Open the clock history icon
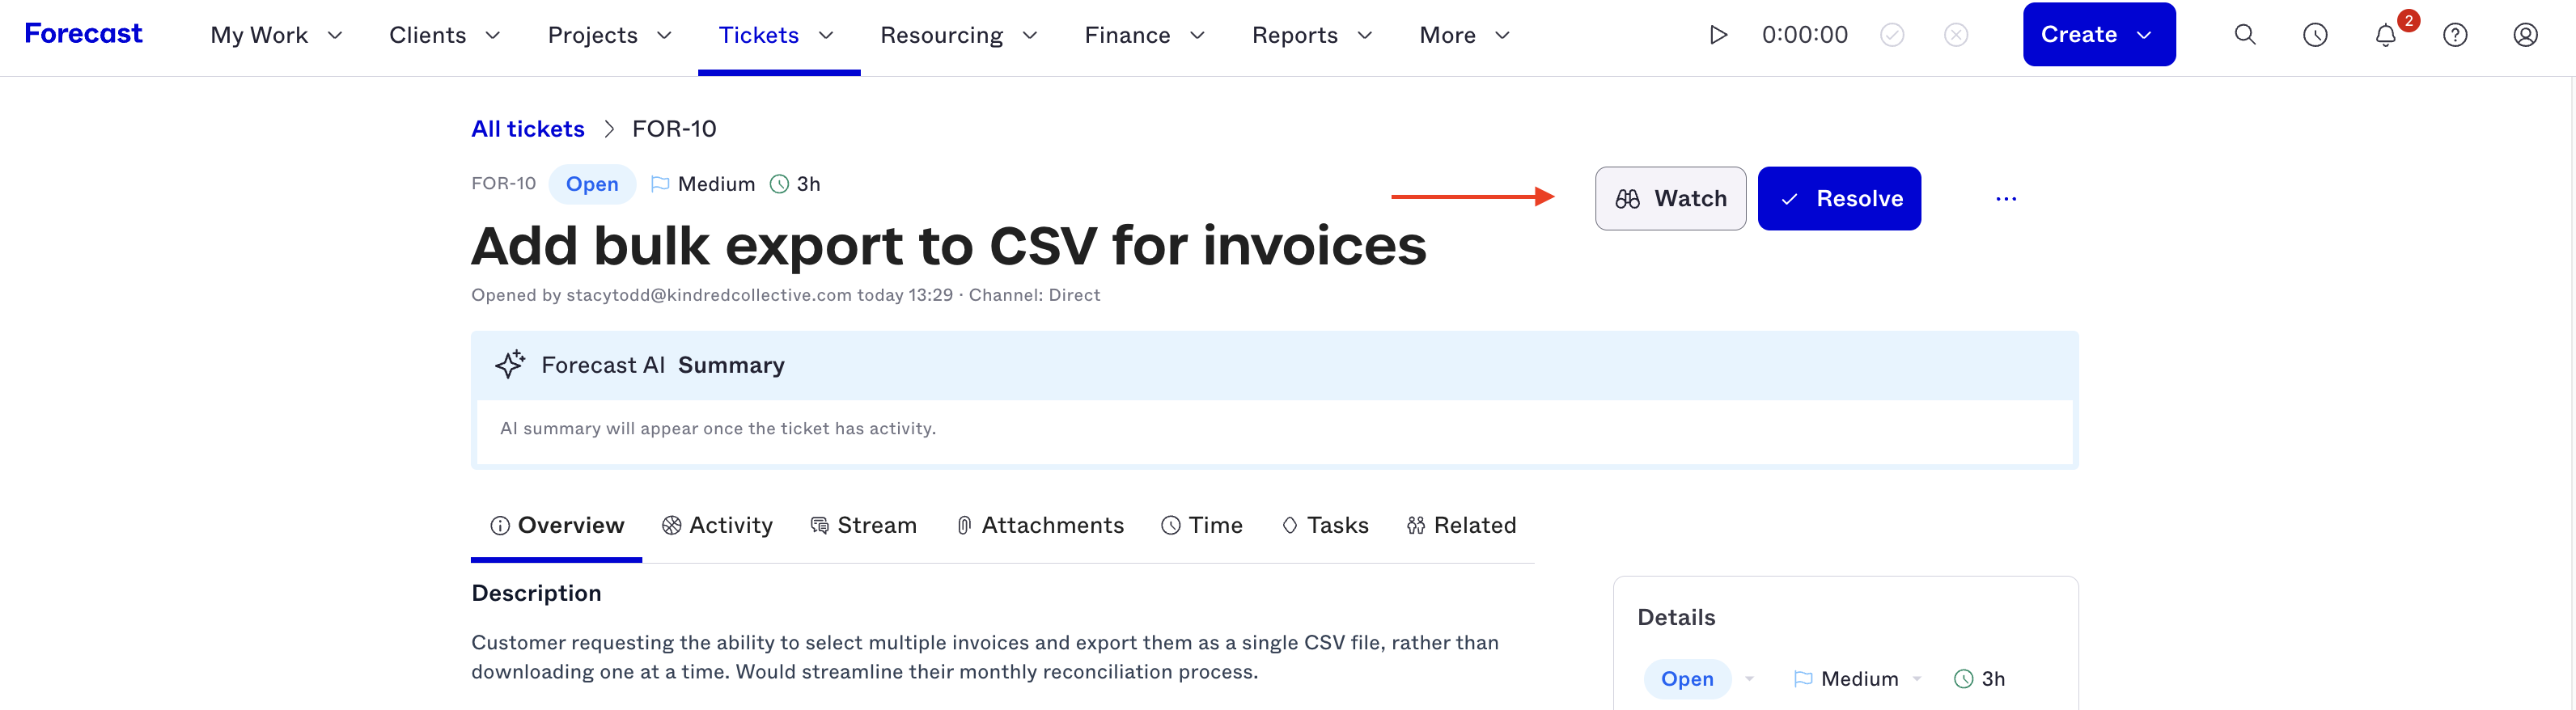2576x710 pixels. [x=2315, y=35]
